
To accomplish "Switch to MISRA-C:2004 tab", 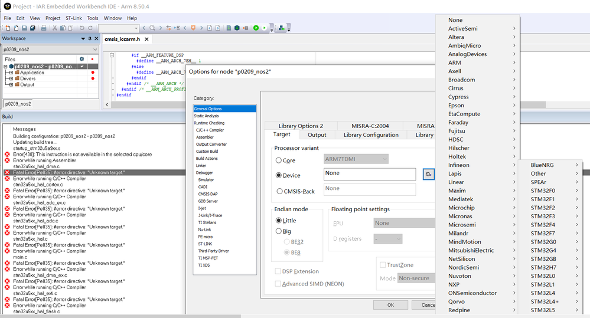I will pos(370,126).
